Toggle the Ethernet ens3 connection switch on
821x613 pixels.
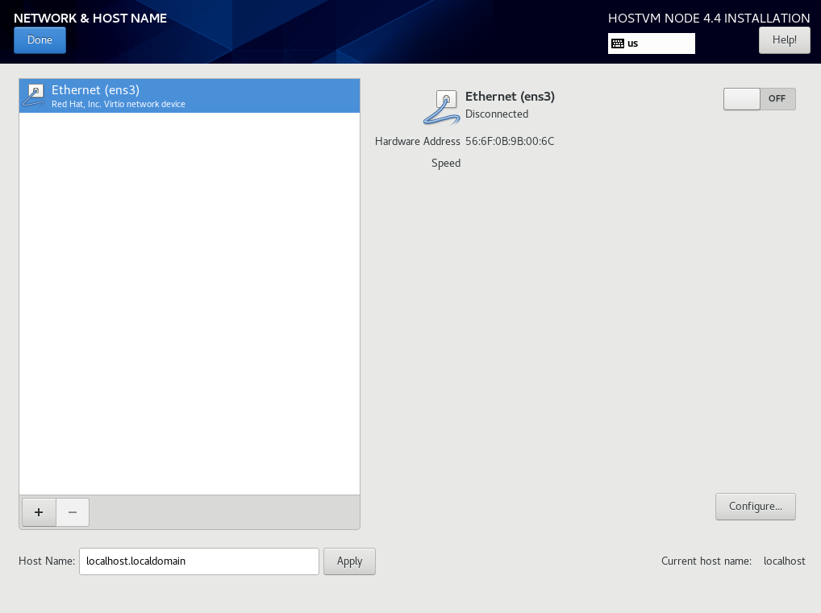[759, 99]
